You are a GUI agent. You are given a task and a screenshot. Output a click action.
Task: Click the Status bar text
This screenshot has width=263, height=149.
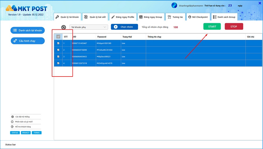[11, 145]
